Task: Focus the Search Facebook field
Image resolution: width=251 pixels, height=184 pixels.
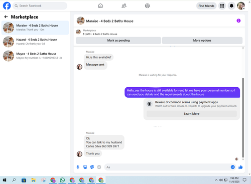Action: pos(40,6)
